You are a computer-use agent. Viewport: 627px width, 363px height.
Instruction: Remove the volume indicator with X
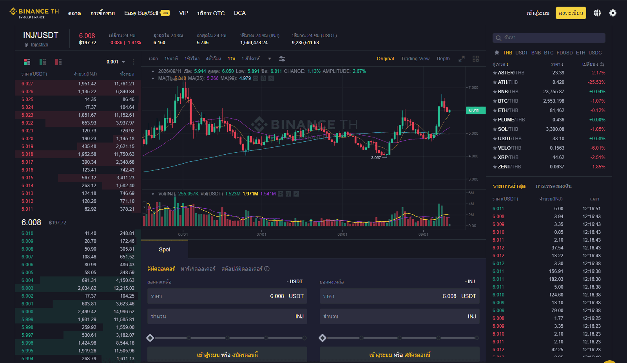coord(296,194)
